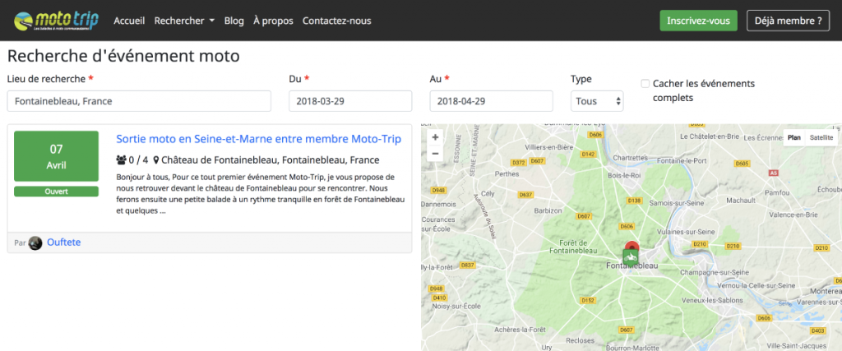842x351 pixels.
Task: Expand the Rechercher navigation dropdown
Action: pos(184,21)
